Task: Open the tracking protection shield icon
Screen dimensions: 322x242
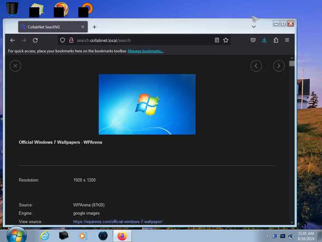Action: [63, 40]
